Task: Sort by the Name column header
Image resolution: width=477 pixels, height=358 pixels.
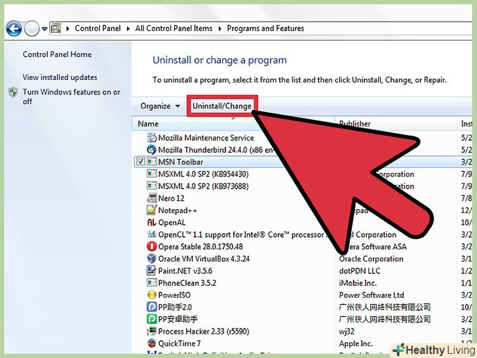Action: (x=148, y=123)
